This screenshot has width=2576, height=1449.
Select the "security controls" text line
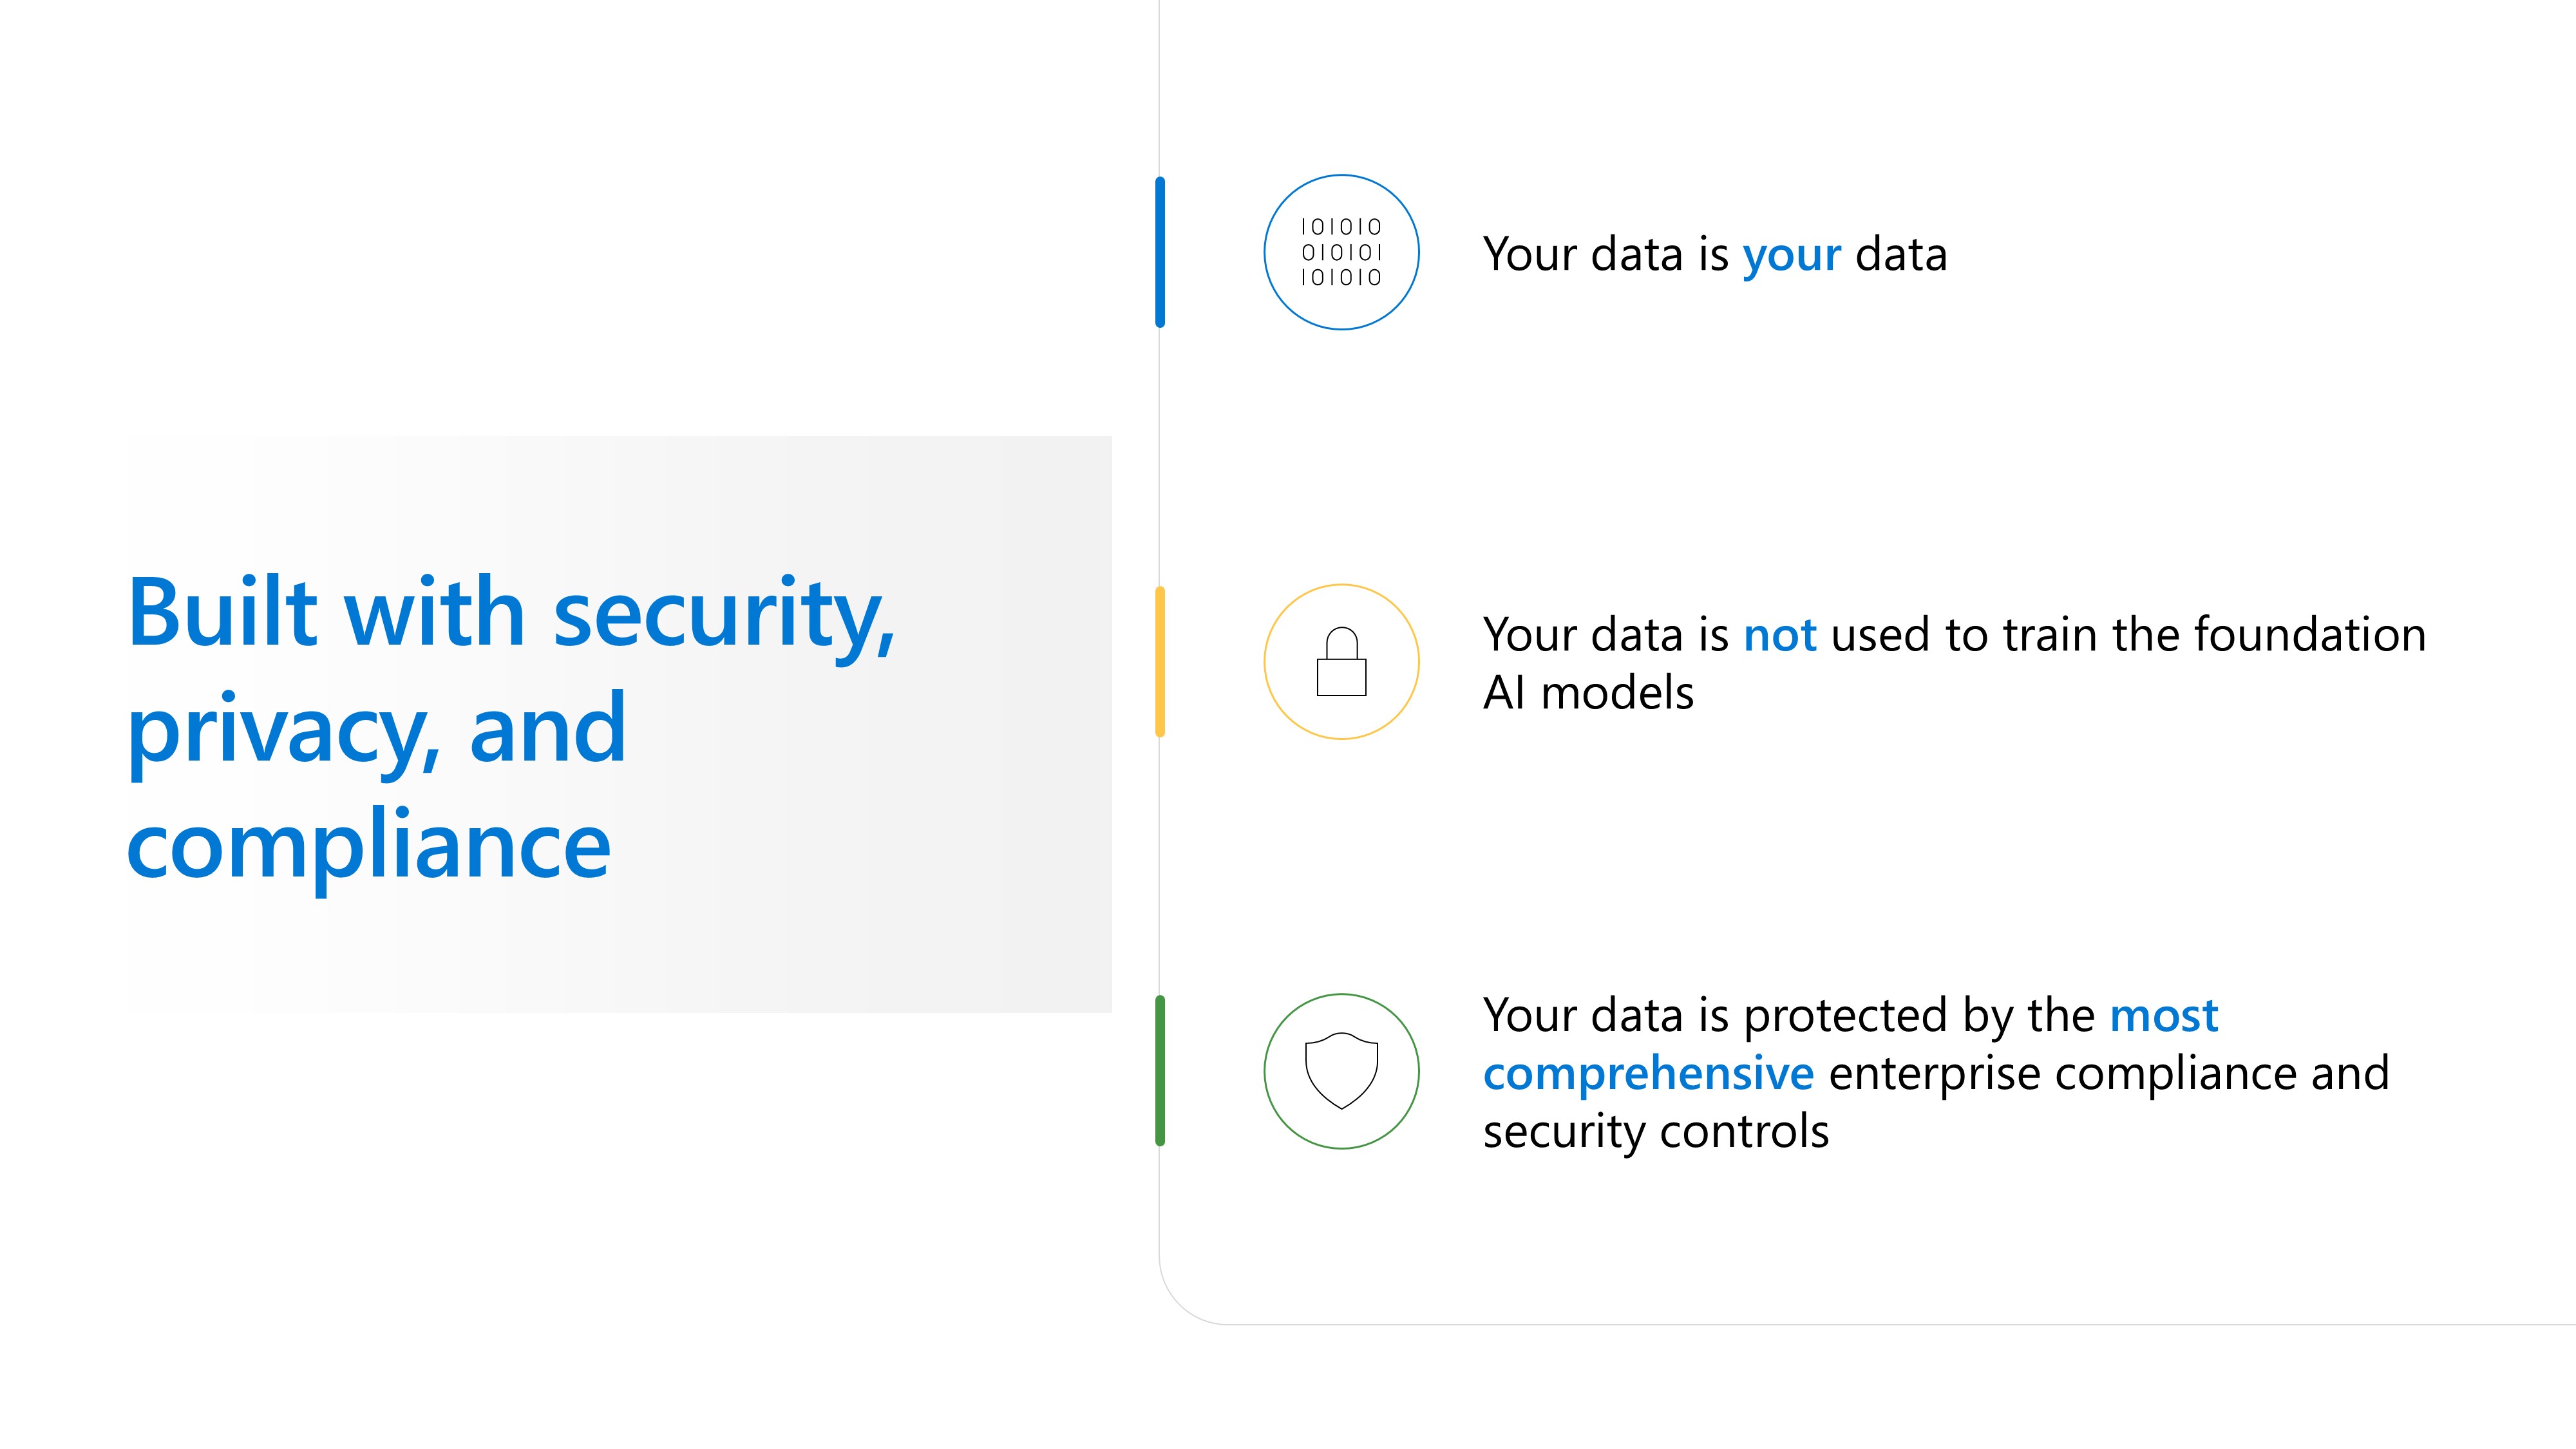[1656, 1132]
